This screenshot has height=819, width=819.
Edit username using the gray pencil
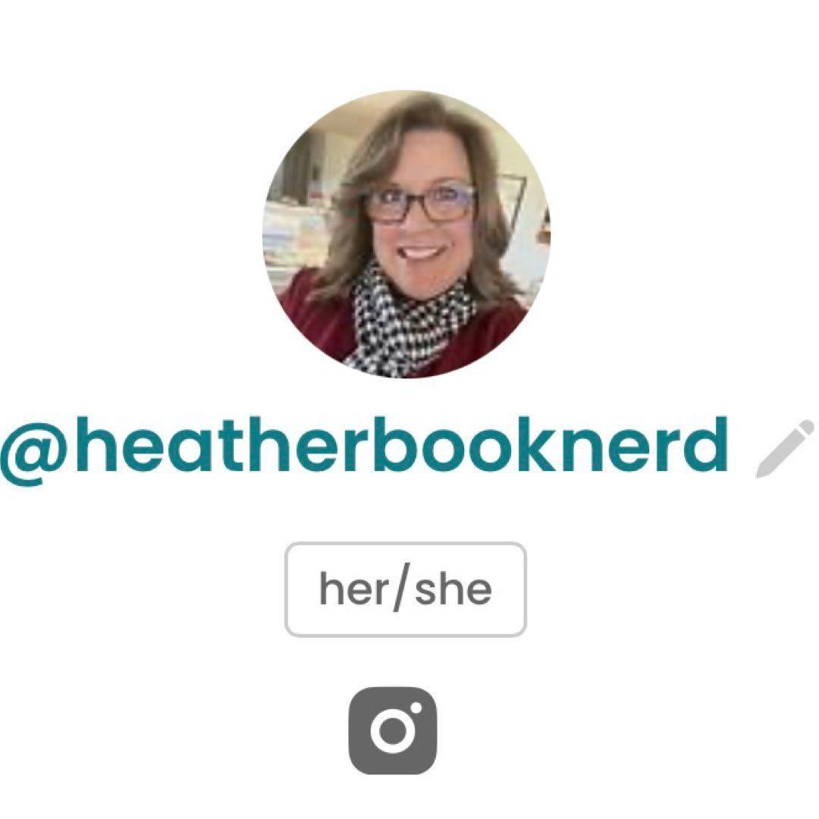click(784, 448)
